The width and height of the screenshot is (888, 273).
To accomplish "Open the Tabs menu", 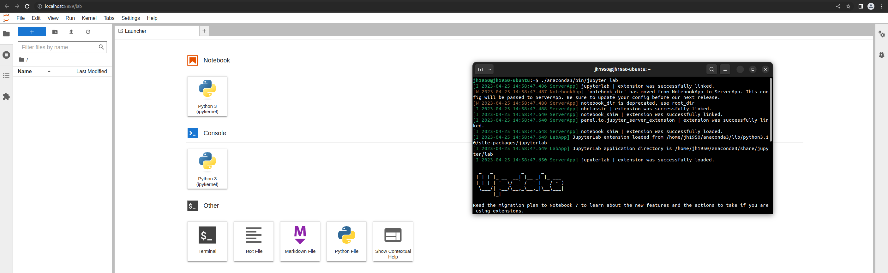I will tap(109, 18).
